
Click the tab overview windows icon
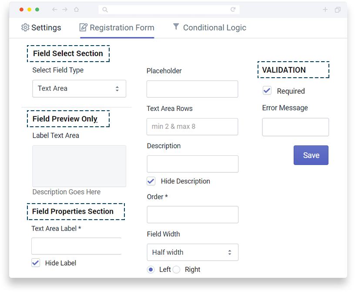(x=338, y=10)
